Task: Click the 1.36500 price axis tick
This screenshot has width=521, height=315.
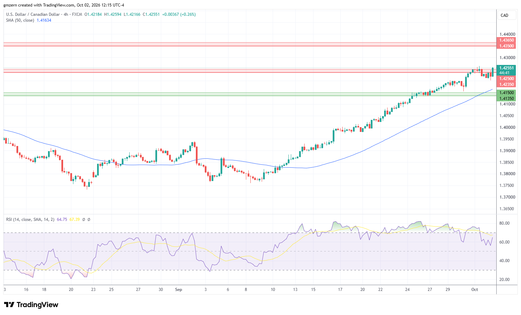Action: (x=507, y=209)
